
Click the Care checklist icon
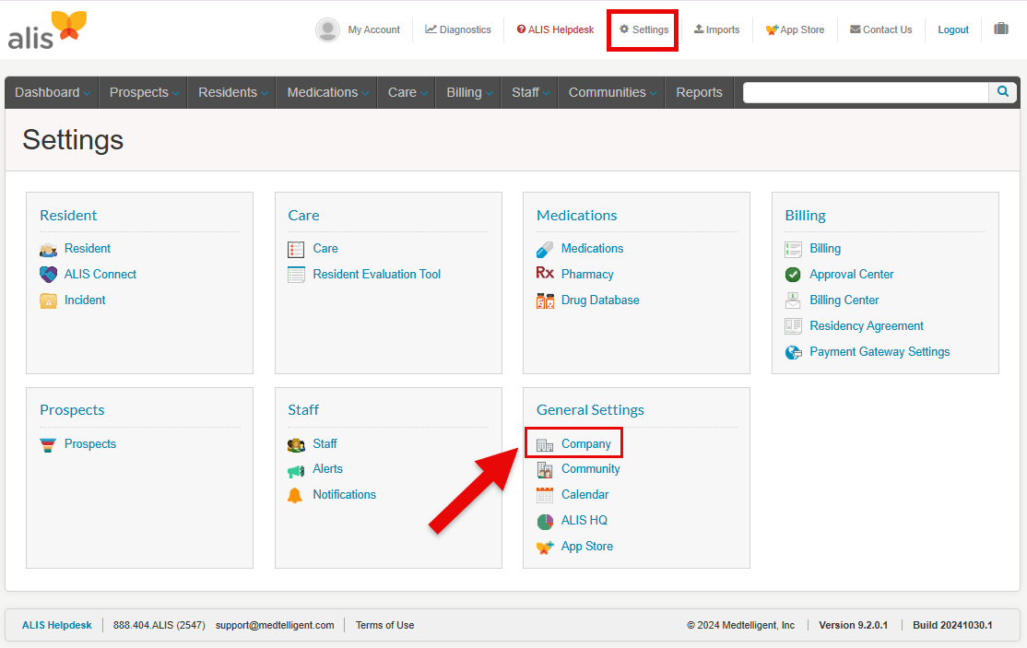pyautogui.click(x=296, y=250)
